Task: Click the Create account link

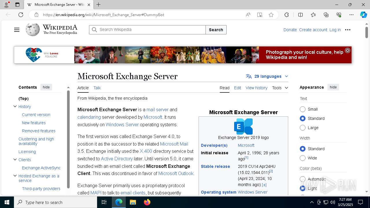Action: (313, 30)
